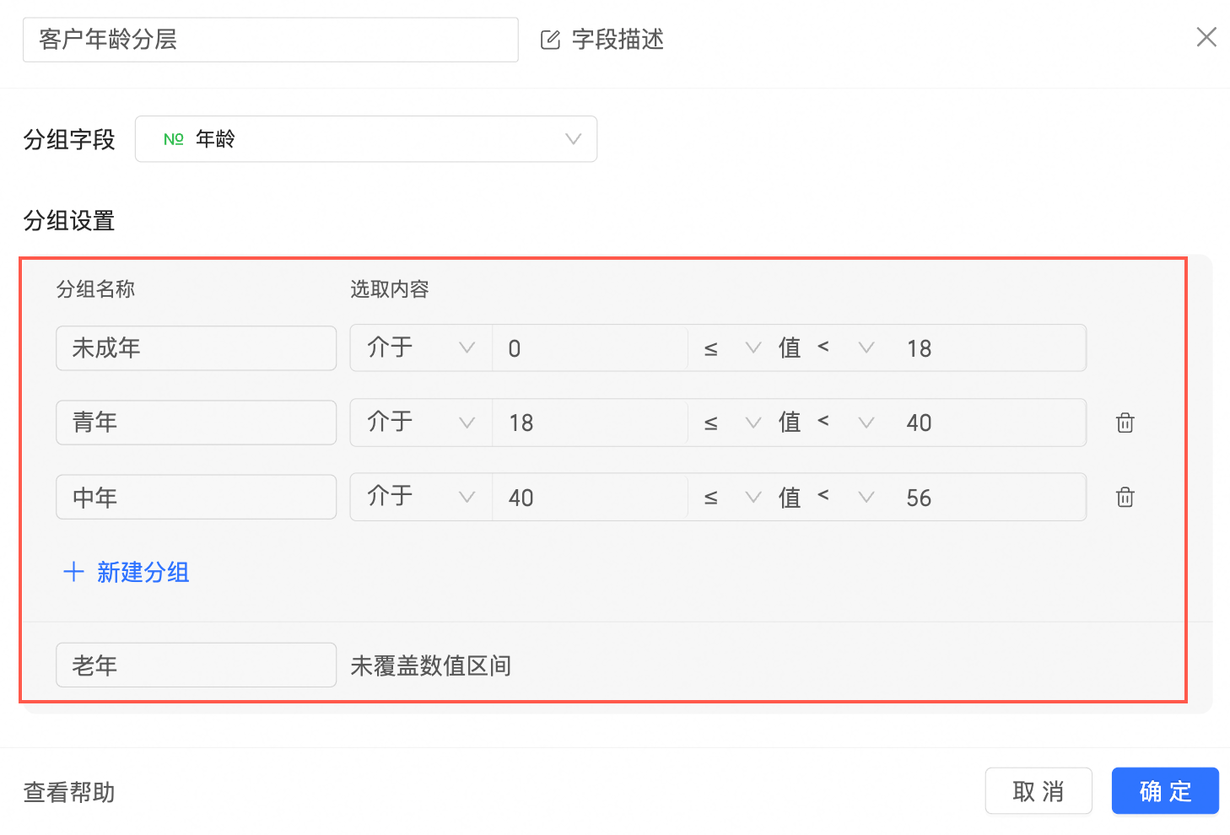The height and width of the screenshot is (835, 1230).
Task: Click the 老年 group name field
Action: pyautogui.click(x=197, y=665)
